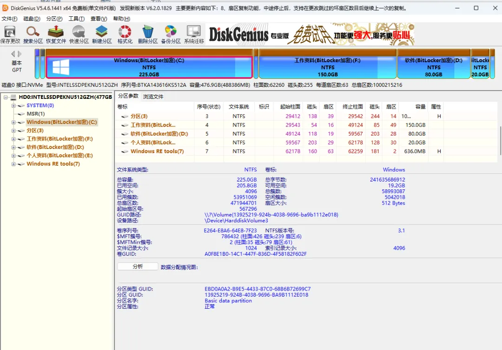Switch to the 浏览文件 tab

(153, 97)
